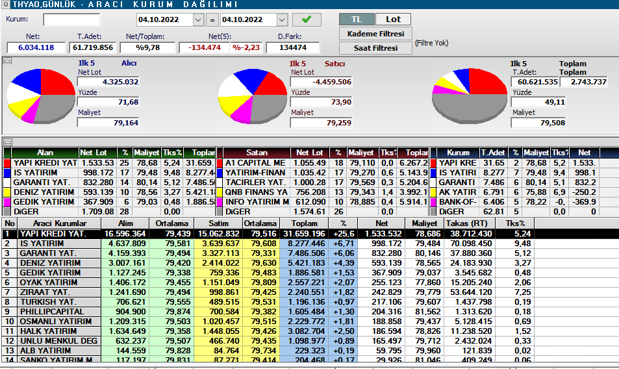
Task: Select OSMANLI YATIRIM row
Action: [309, 321]
